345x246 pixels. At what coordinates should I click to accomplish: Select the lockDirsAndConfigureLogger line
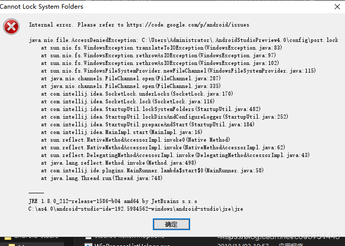pos(165,117)
